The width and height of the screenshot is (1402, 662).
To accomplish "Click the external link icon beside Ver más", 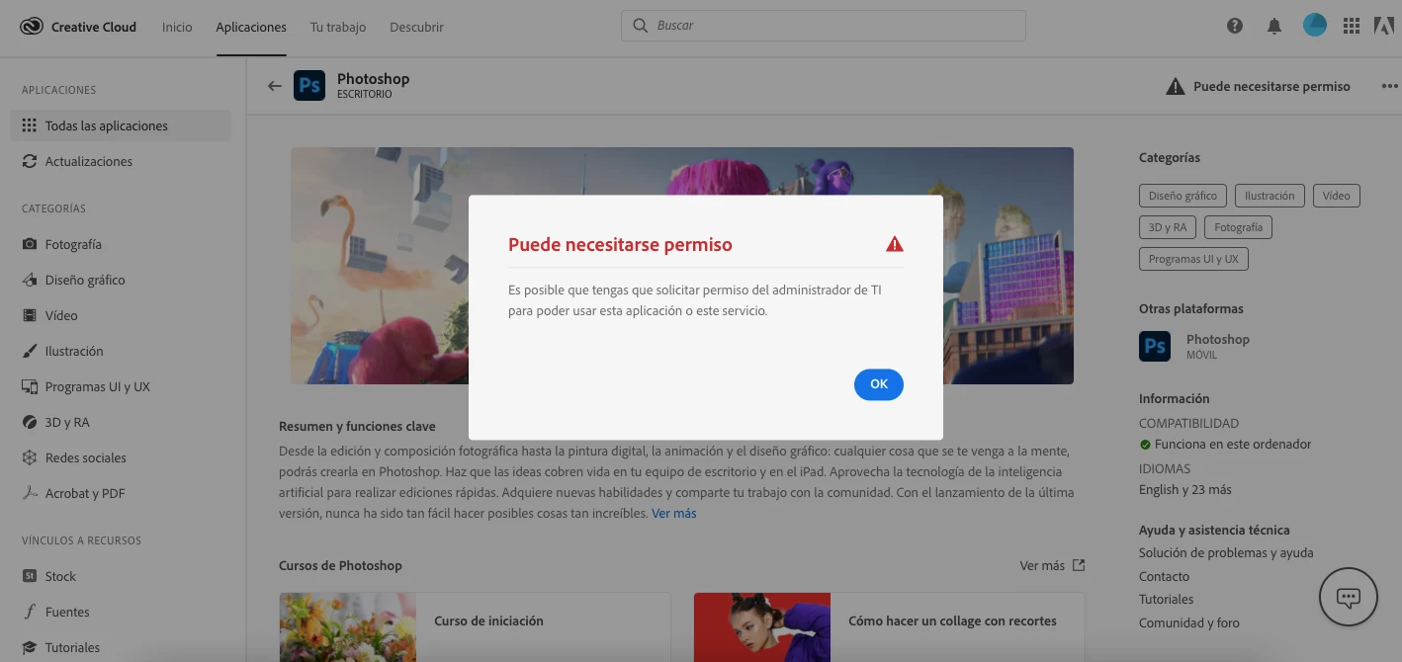I will point(1079,565).
